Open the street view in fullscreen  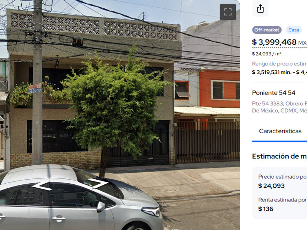pyautogui.click(x=228, y=12)
